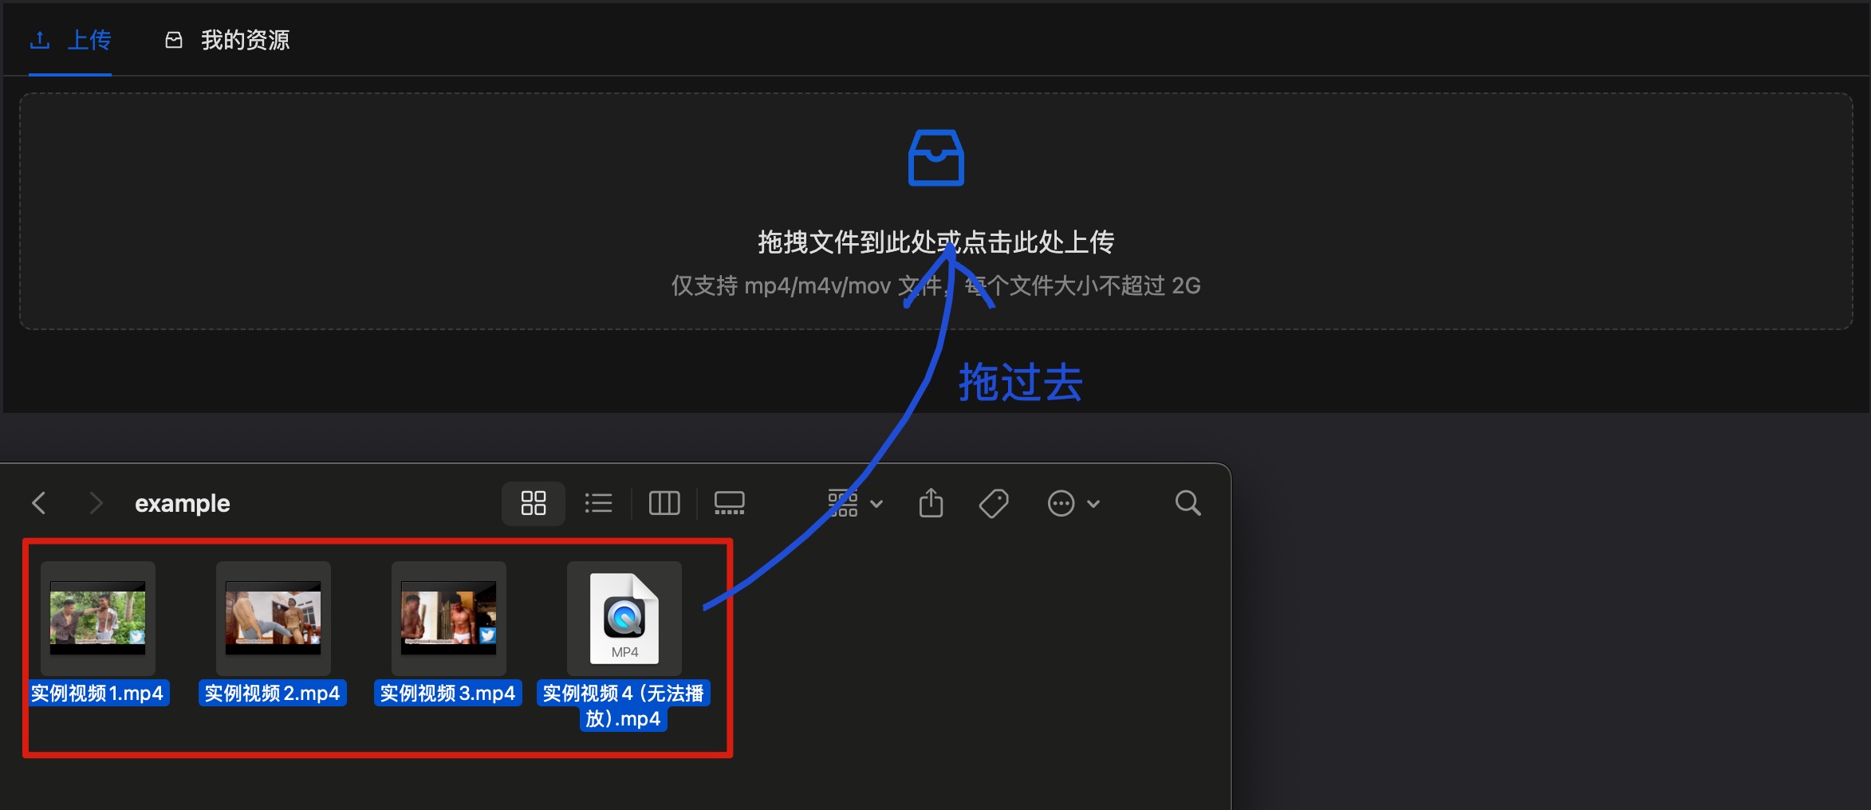Switch to list view in Finder
This screenshot has height=810, width=1871.
point(599,503)
